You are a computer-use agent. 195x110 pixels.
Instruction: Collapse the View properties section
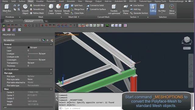tap(51, 89)
